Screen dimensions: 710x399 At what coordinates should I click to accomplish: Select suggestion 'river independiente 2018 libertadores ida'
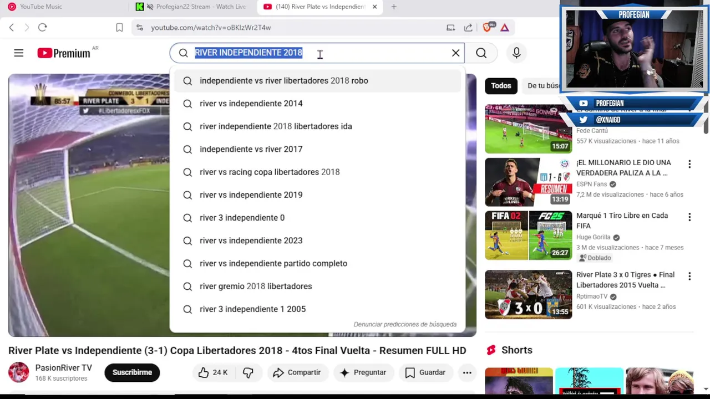coord(317,126)
